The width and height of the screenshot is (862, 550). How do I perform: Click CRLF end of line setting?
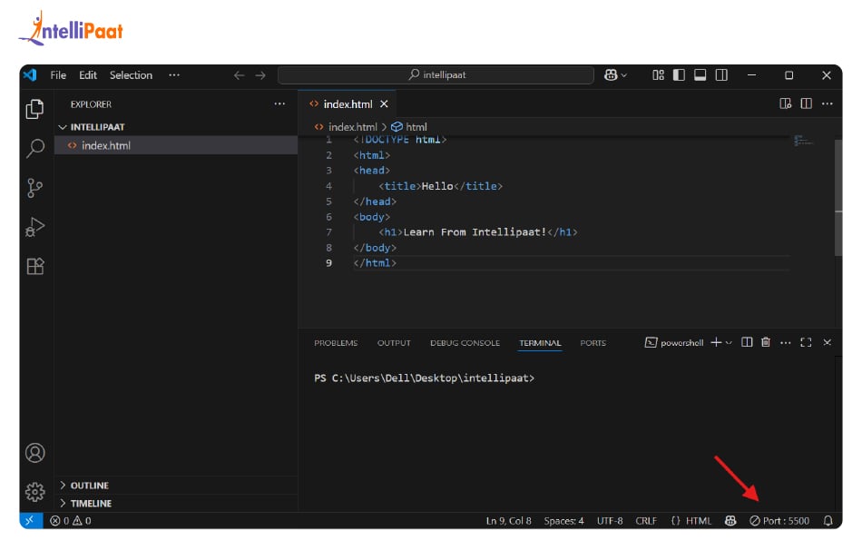[x=646, y=521]
